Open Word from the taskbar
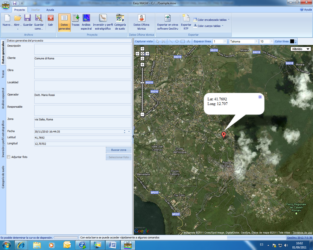 [112, 245]
